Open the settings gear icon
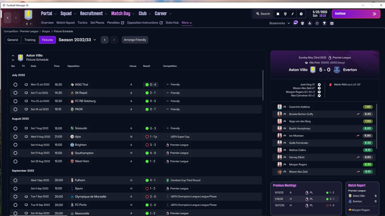Image resolution: width=385 pixels, height=216 pixels. click(301, 14)
